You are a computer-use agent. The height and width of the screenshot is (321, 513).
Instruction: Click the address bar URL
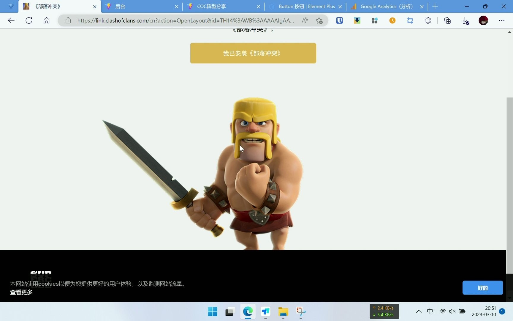[x=186, y=21]
